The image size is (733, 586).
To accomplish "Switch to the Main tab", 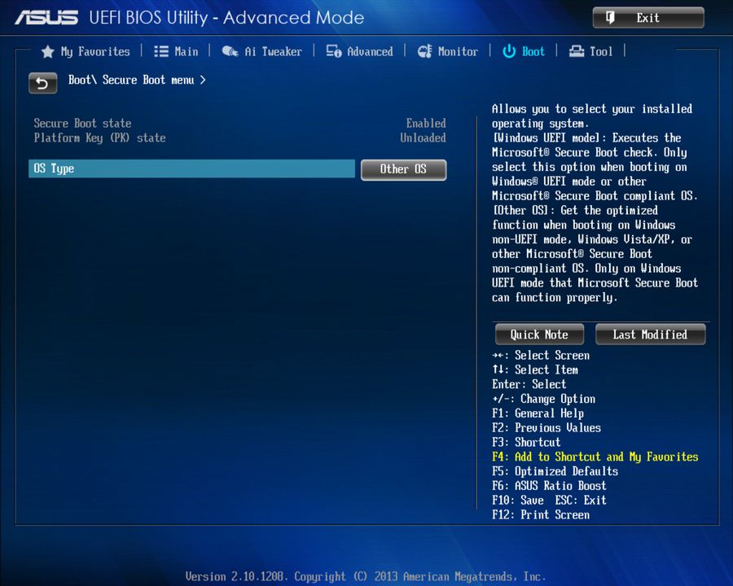I will pos(185,50).
